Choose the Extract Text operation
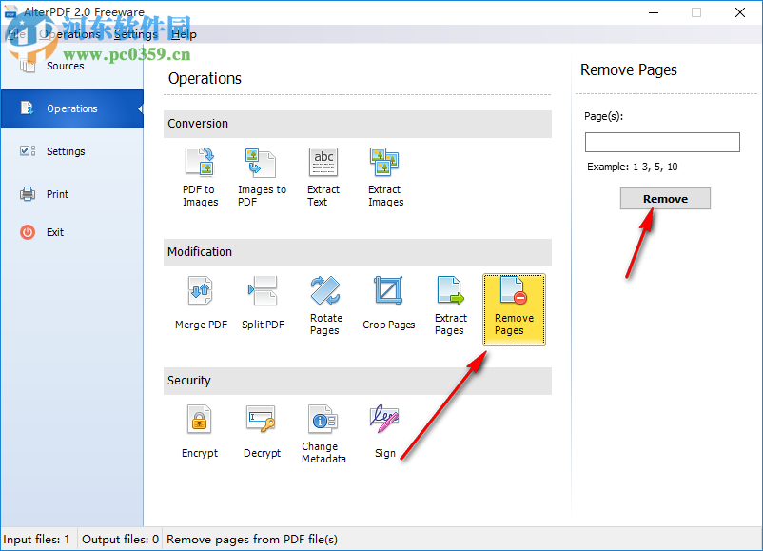 (323, 176)
